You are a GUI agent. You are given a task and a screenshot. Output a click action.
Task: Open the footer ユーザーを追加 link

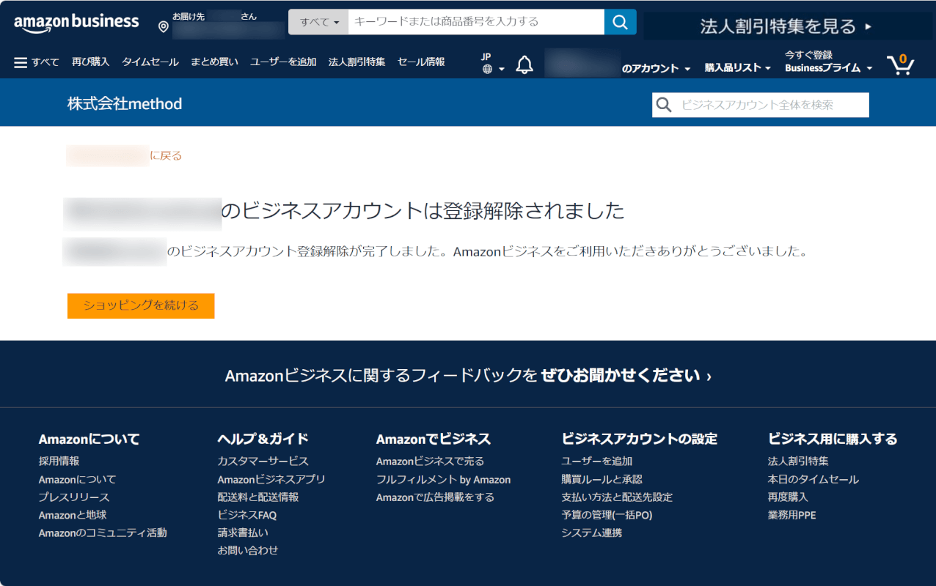pyautogui.click(x=596, y=461)
